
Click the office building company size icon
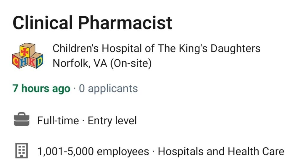[x=22, y=151]
